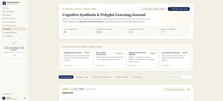Screen dimensions: 223x101
Task: Open Home from the sidebar
Action: coord(14,8)
